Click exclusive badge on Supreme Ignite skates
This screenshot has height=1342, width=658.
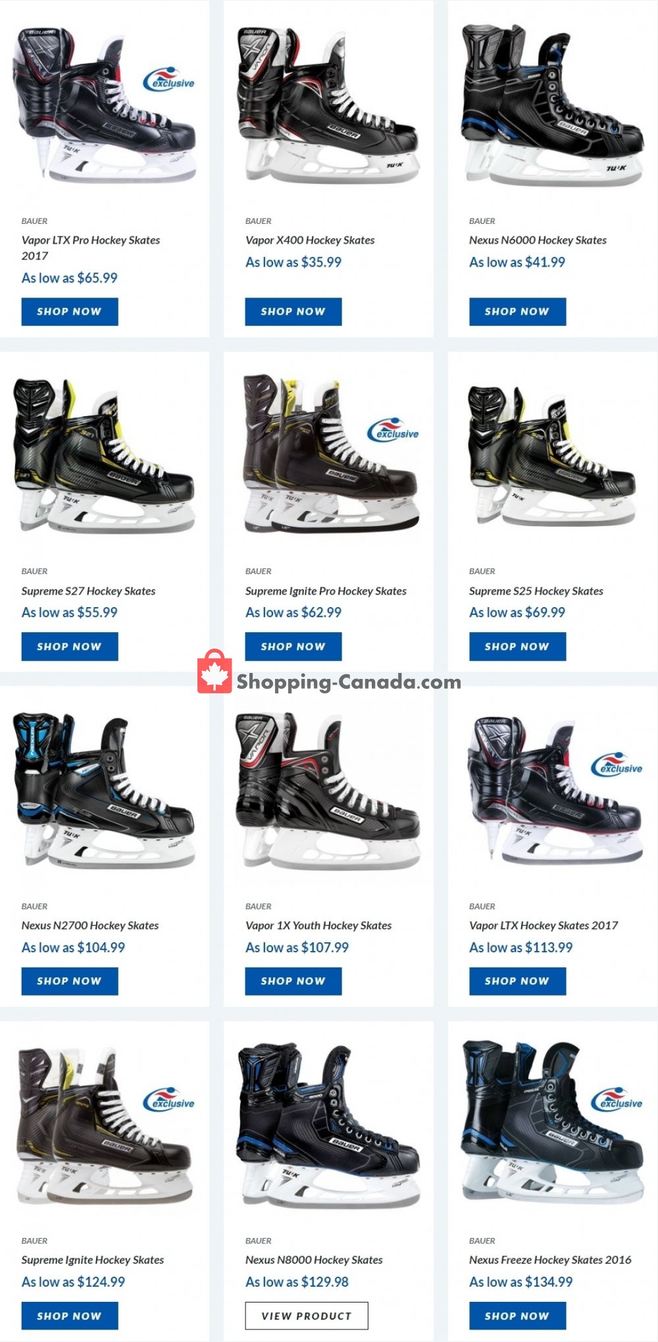coord(169,1100)
